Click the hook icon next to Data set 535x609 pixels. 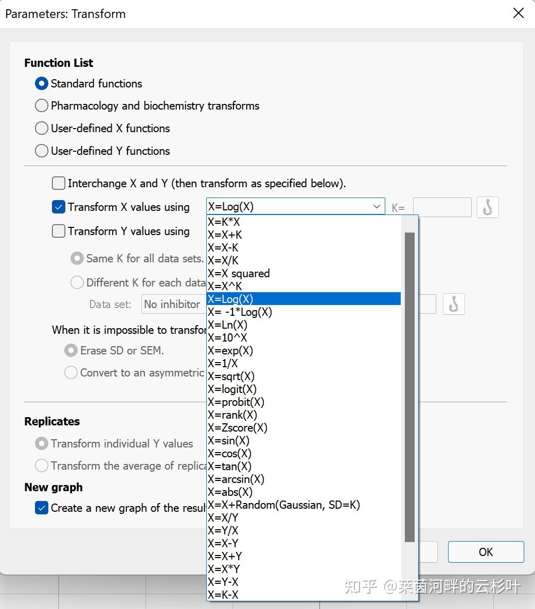click(453, 304)
